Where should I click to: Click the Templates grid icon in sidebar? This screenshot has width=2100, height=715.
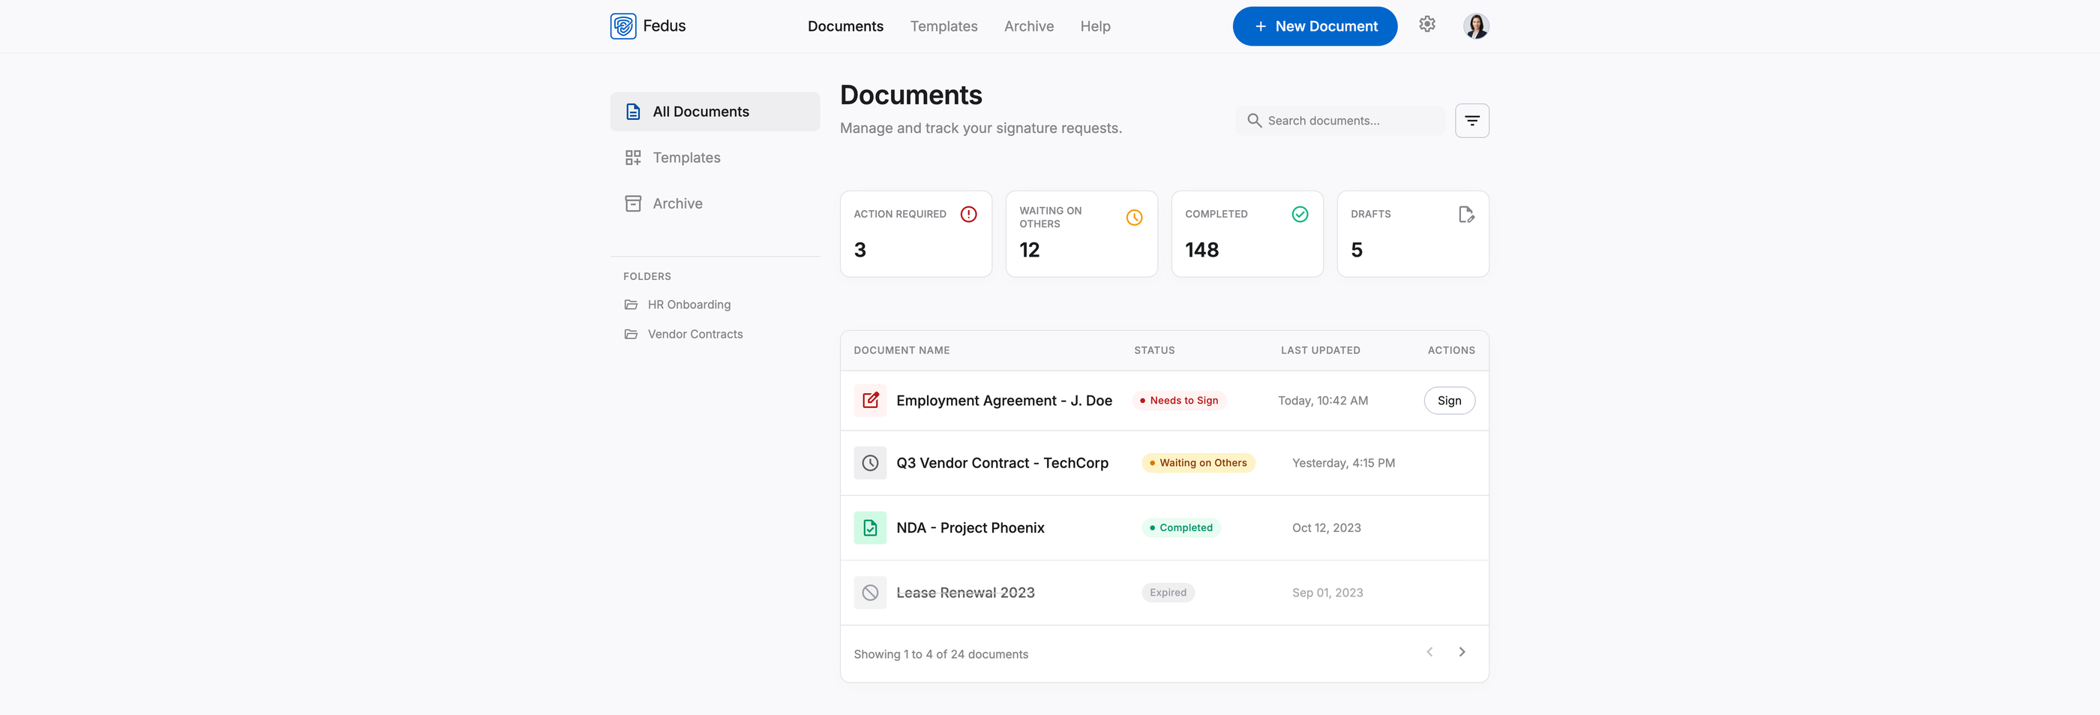coord(632,158)
